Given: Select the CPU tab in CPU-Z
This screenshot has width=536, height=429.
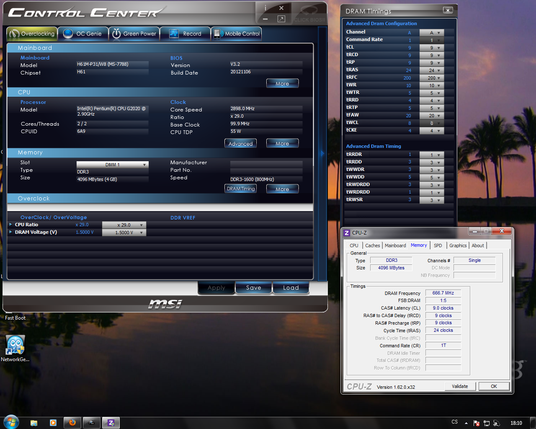Looking at the screenshot, I should (354, 246).
